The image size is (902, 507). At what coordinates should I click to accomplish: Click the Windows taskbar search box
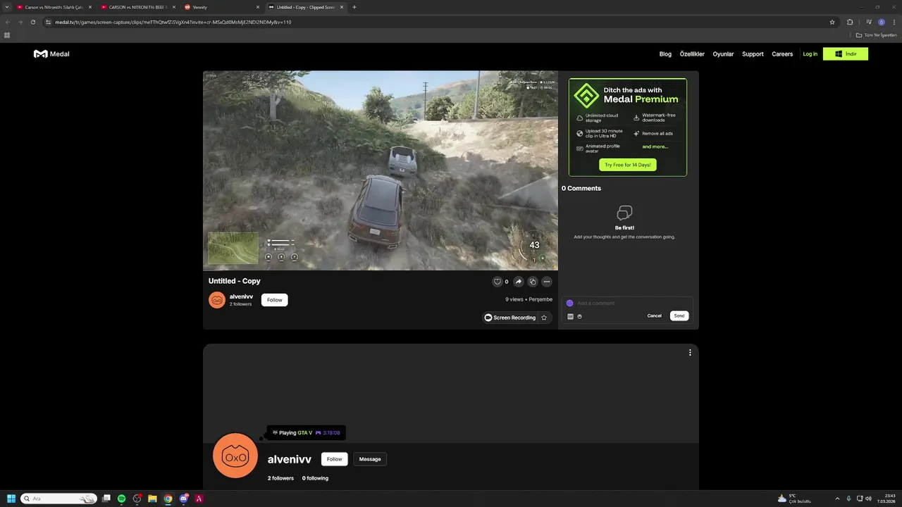coord(58,499)
